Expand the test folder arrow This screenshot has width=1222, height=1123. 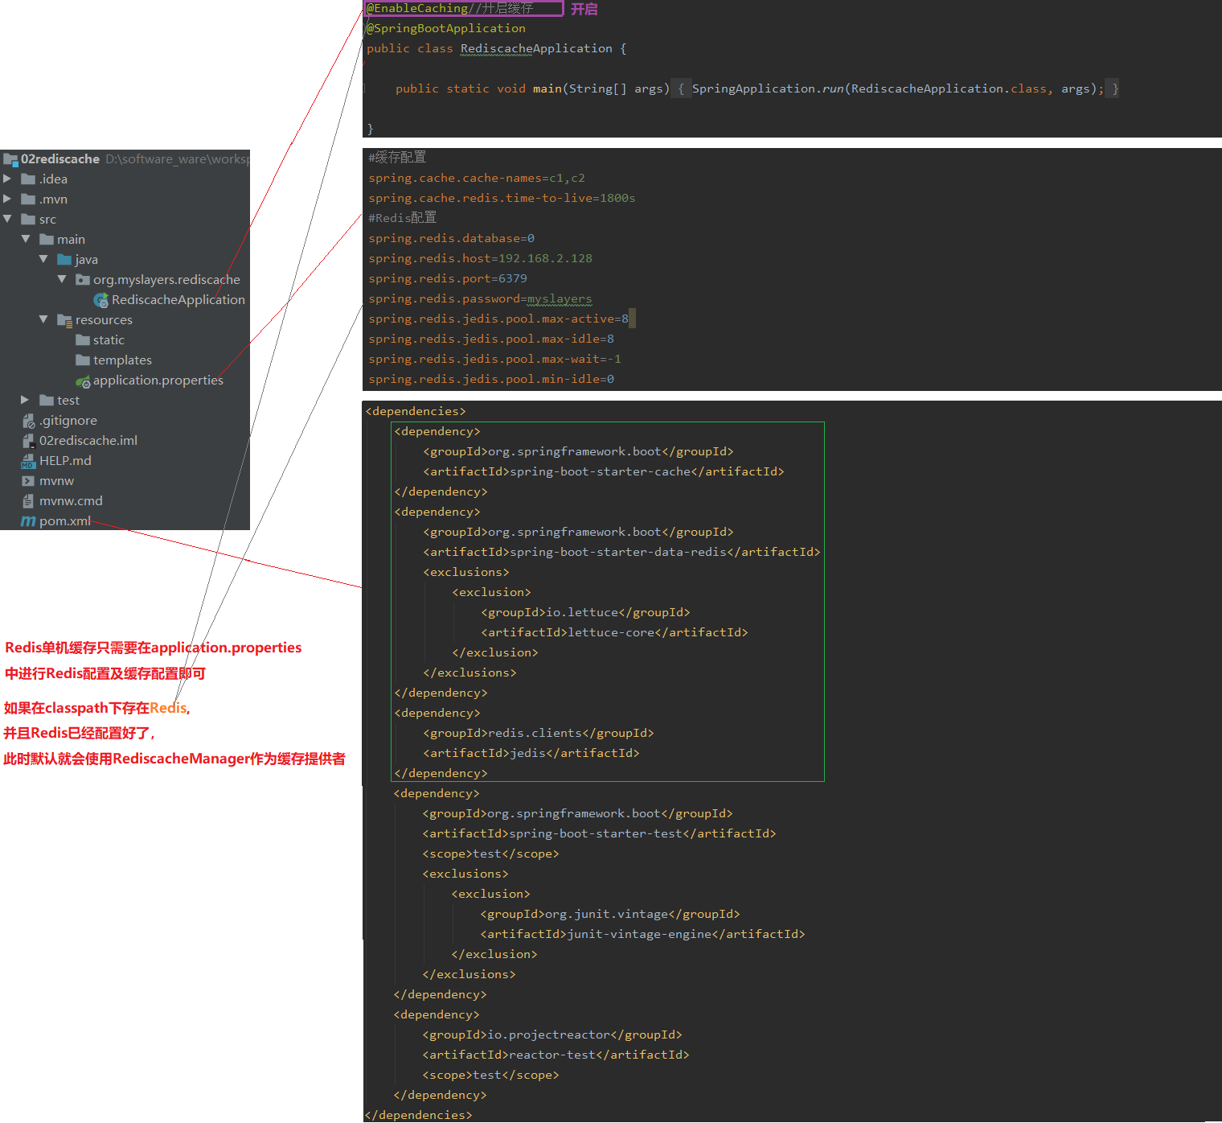tap(25, 400)
